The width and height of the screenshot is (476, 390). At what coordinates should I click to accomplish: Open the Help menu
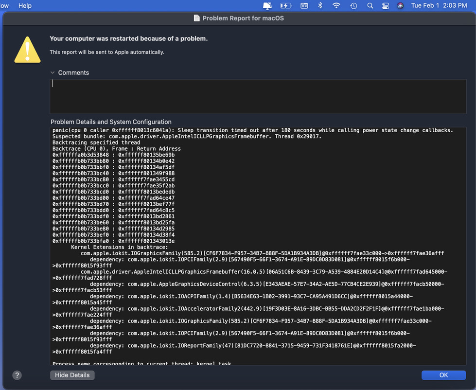point(25,5)
